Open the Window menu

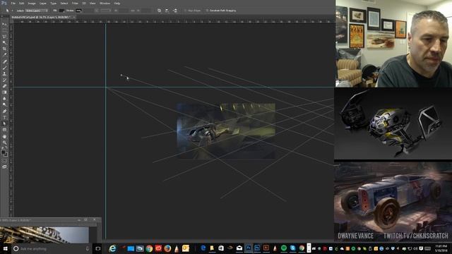tap(105, 3)
